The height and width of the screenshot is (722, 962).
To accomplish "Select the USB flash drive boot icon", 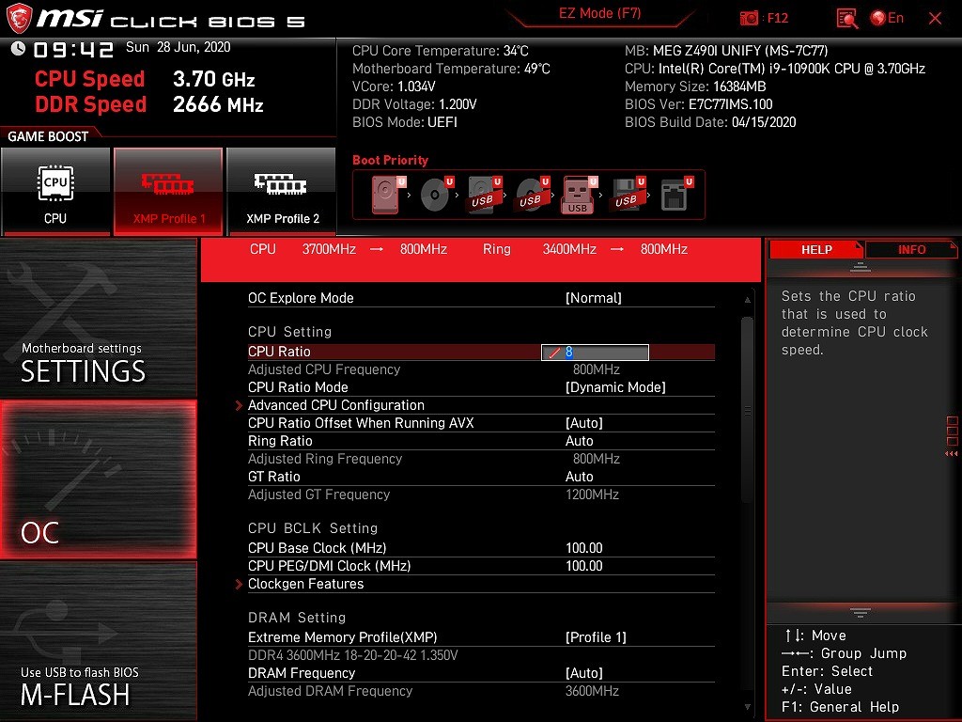I will (x=578, y=196).
